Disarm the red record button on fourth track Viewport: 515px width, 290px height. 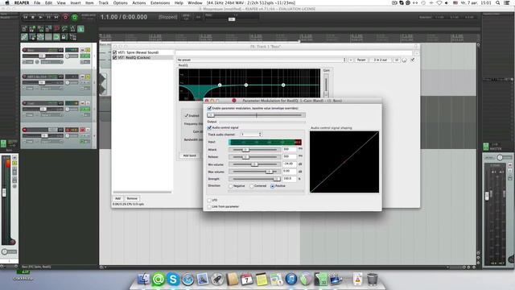[x=25, y=130]
